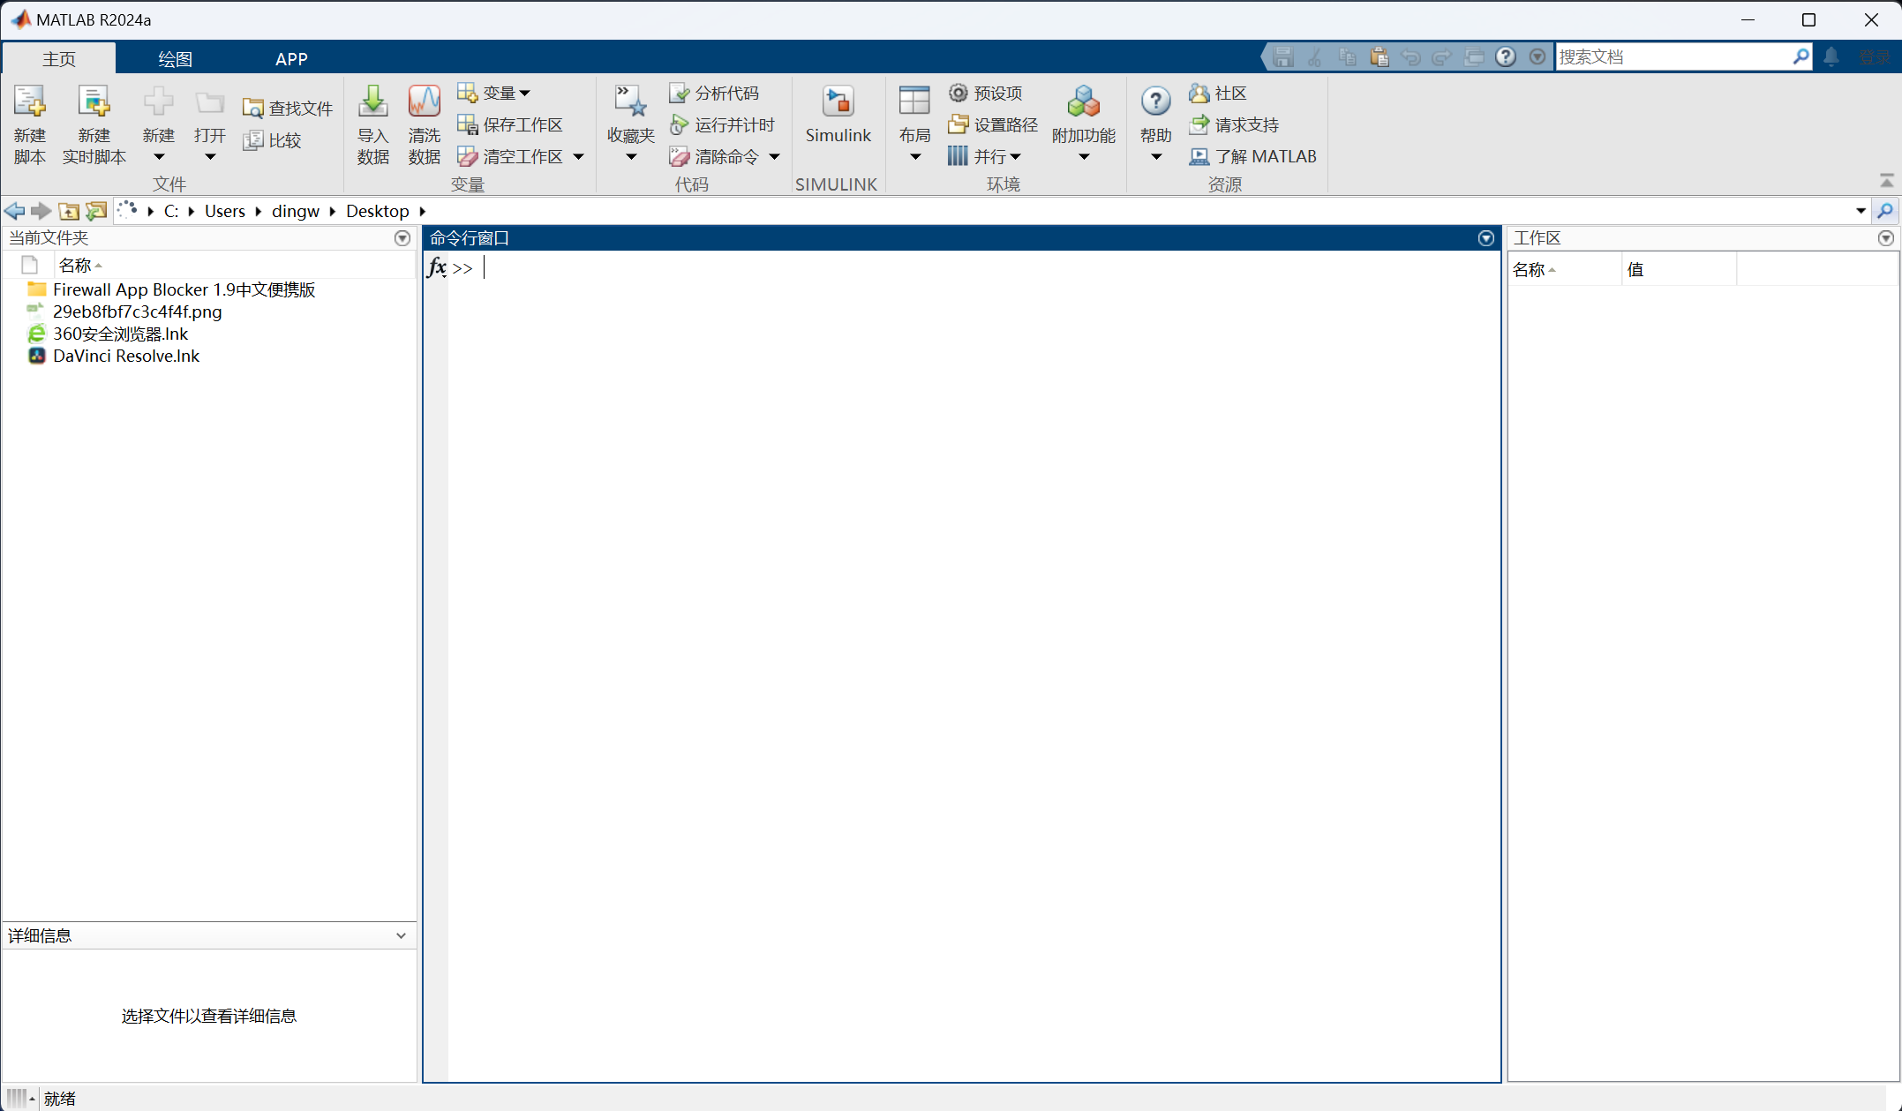
Task: Open the address bar path history dropdown
Action: 1861,211
